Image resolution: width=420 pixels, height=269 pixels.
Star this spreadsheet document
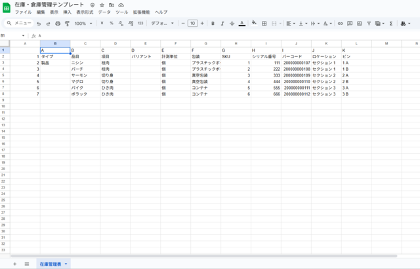[x=102, y=5]
